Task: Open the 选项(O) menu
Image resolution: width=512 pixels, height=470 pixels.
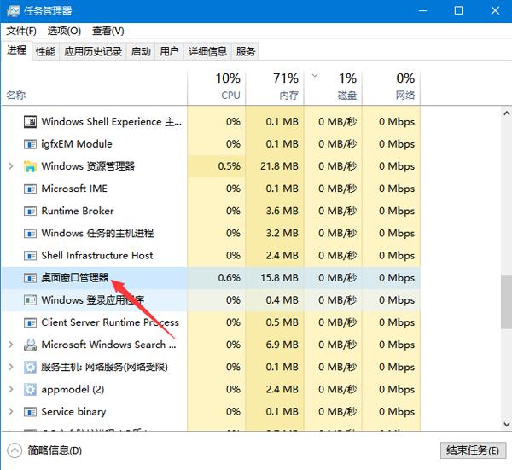Action: [64, 31]
